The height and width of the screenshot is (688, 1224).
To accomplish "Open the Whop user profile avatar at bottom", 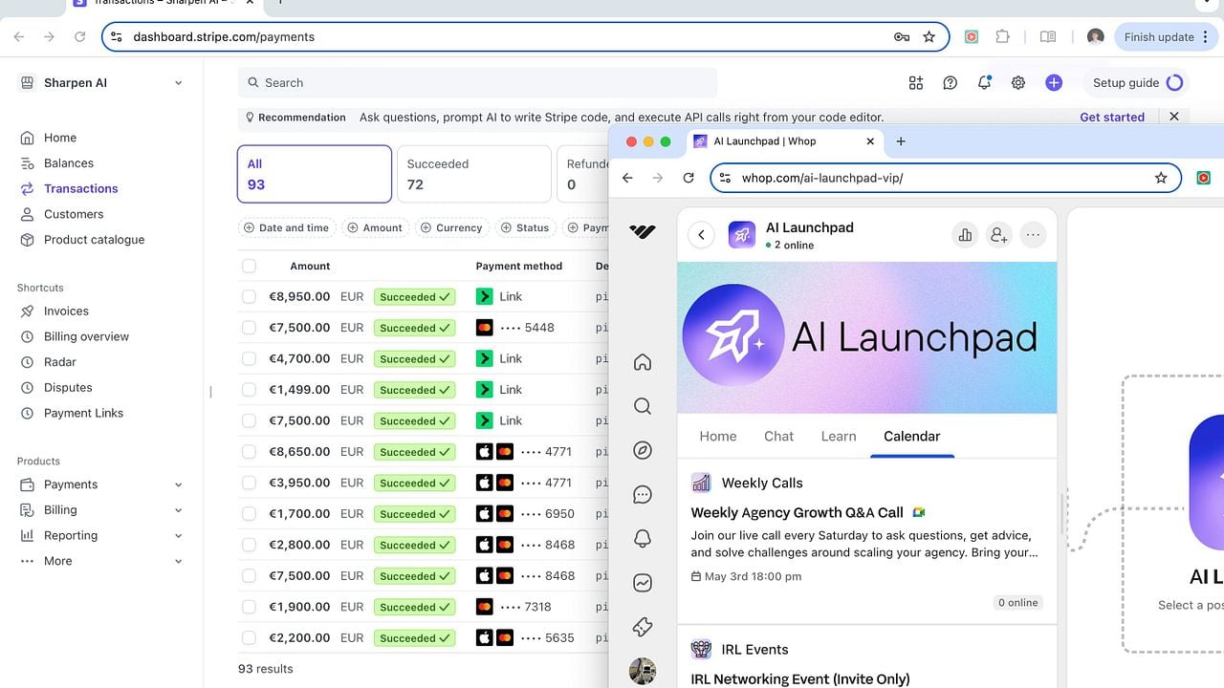I will [x=643, y=671].
